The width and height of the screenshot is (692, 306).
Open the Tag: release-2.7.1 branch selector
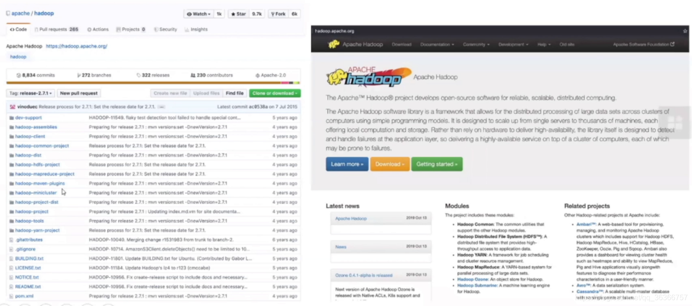pyautogui.click(x=31, y=93)
